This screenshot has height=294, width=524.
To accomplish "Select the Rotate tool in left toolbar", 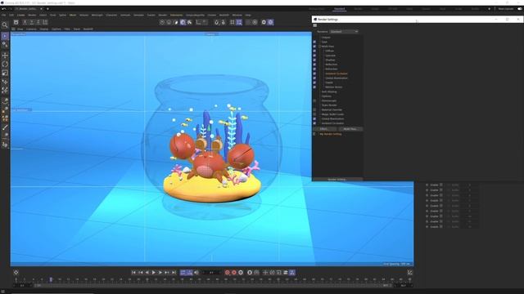I will [5, 64].
